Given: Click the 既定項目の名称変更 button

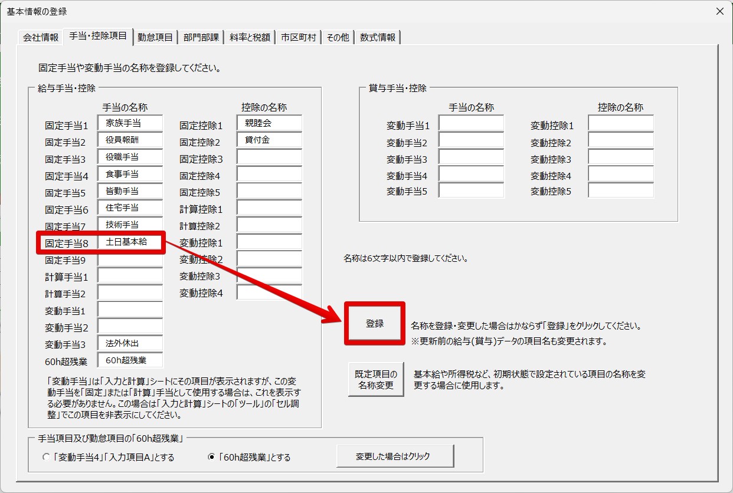Looking at the screenshot, I should 376,379.
